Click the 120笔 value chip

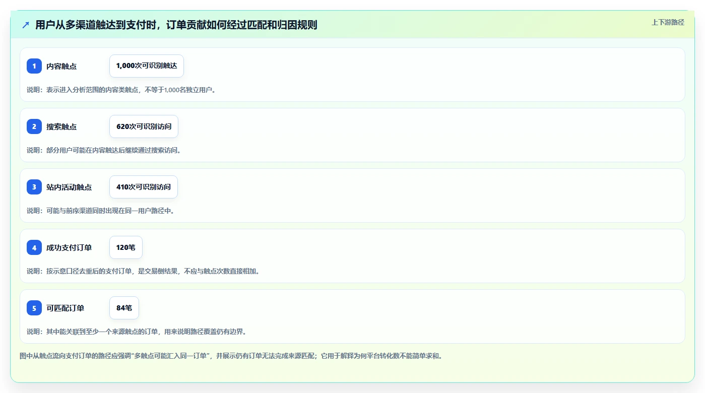pos(126,247)
